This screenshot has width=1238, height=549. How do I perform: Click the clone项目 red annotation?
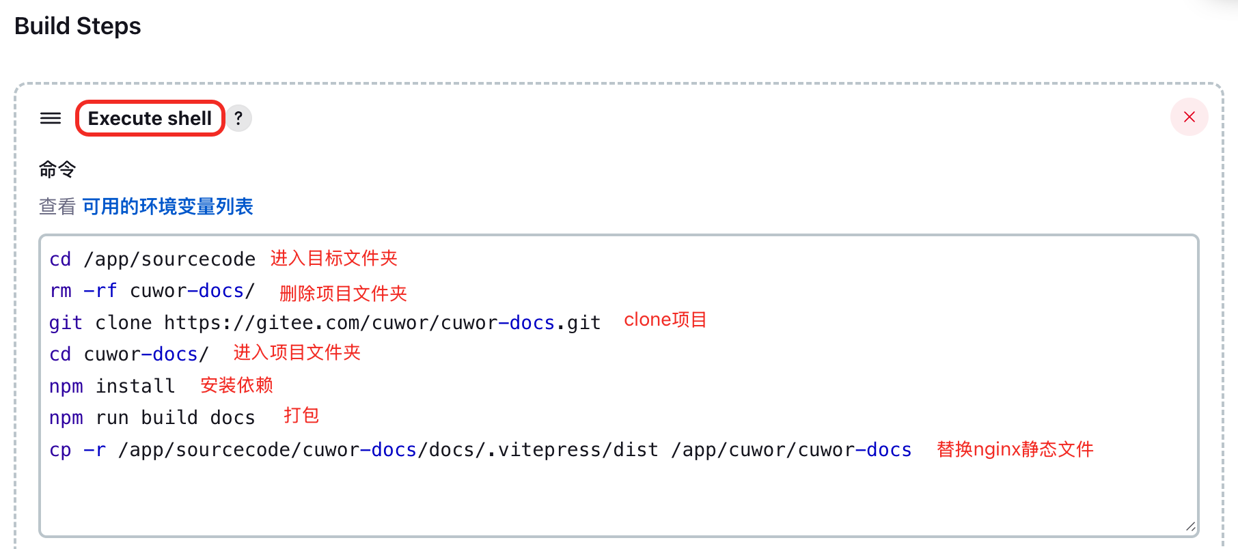pyautogui.click(x=665, y=320)
